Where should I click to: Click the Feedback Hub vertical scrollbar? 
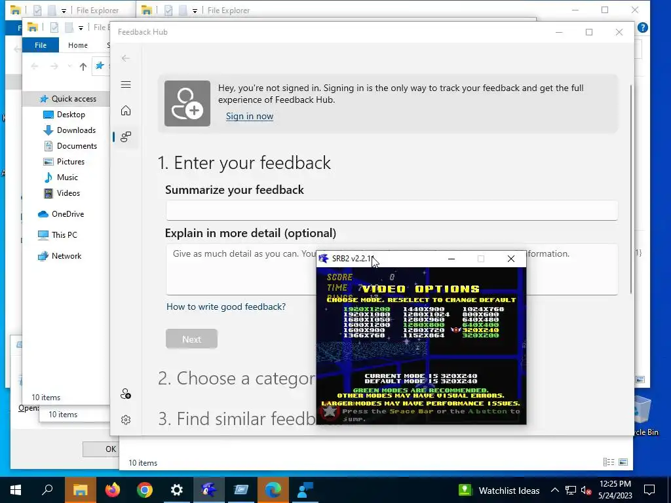click(631, 189)
